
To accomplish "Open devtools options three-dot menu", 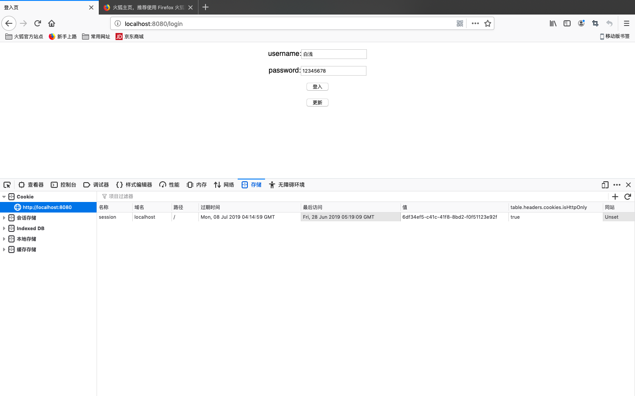I will [x=617, y=185].
